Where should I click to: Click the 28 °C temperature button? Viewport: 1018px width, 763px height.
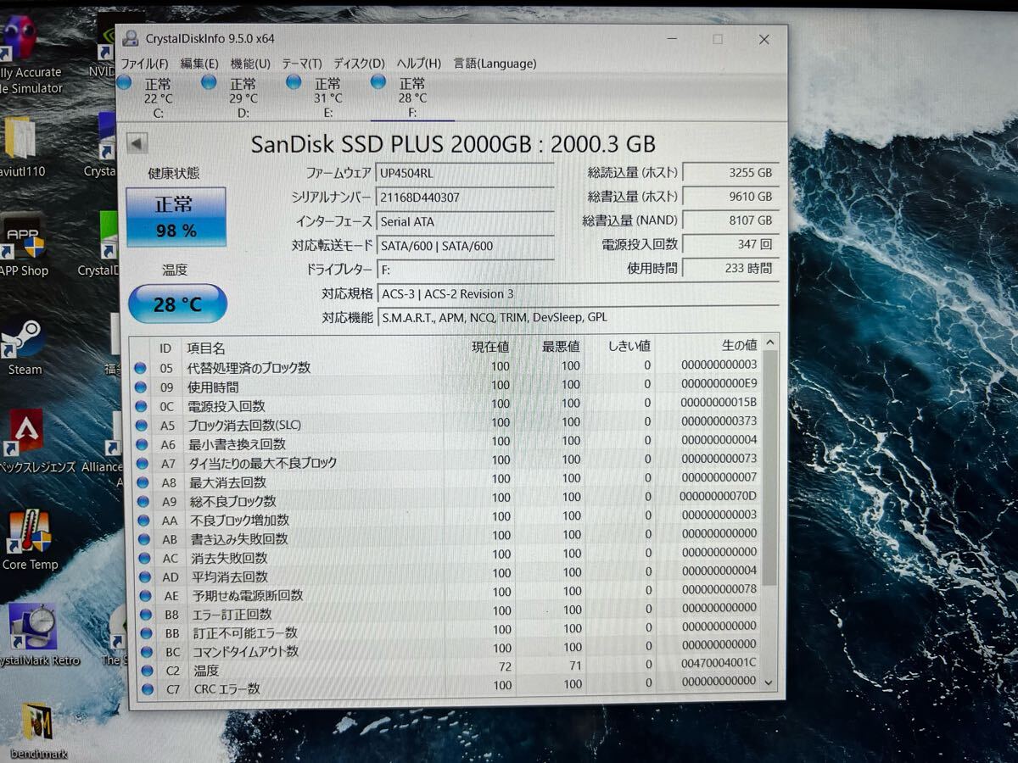coord(177,304)
